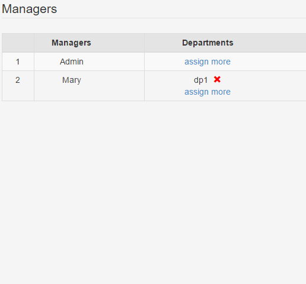Viewport: 306px width, 284px height.
Task: Remove dp1 department using red X icon
Action: point(217,79)
